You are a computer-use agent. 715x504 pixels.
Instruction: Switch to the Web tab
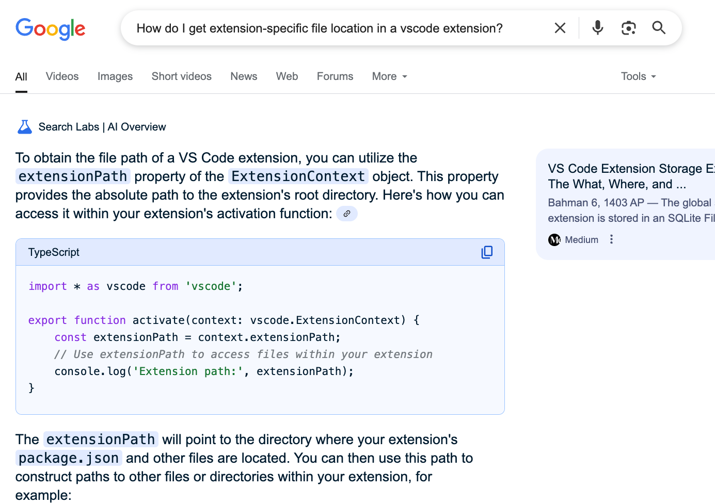pos(287,76)
